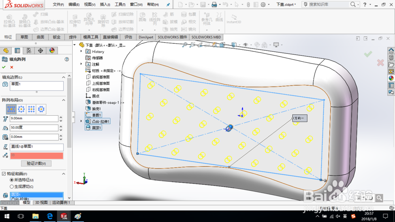The width and height of the screenshot is (395, 222).
Task: Open the FeatureManager design tree tab
Action: tap(6, 51)
